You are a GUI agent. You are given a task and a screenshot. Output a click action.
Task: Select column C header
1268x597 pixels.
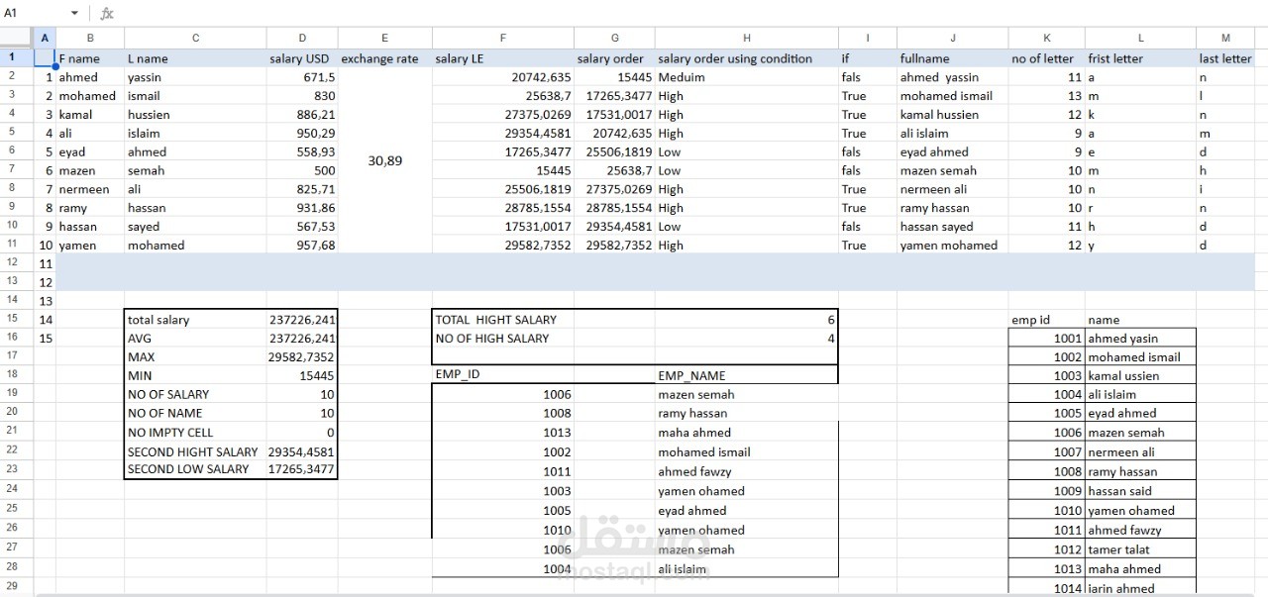pyautogui.click(x=195, y=39)
